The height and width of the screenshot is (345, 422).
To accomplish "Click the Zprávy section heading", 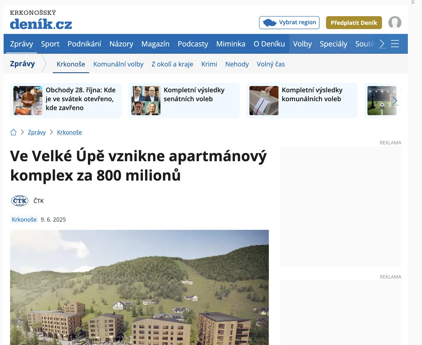I will [23, 64].
